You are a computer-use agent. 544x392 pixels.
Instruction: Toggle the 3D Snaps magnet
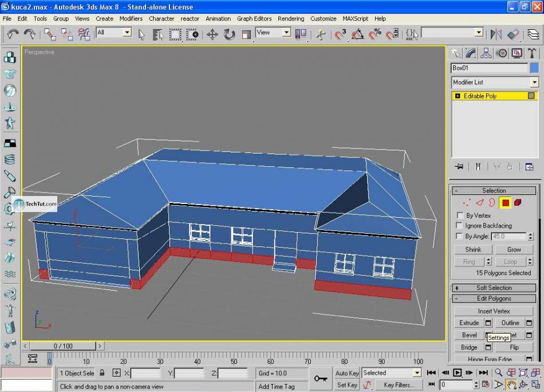[x=340, y=34]
